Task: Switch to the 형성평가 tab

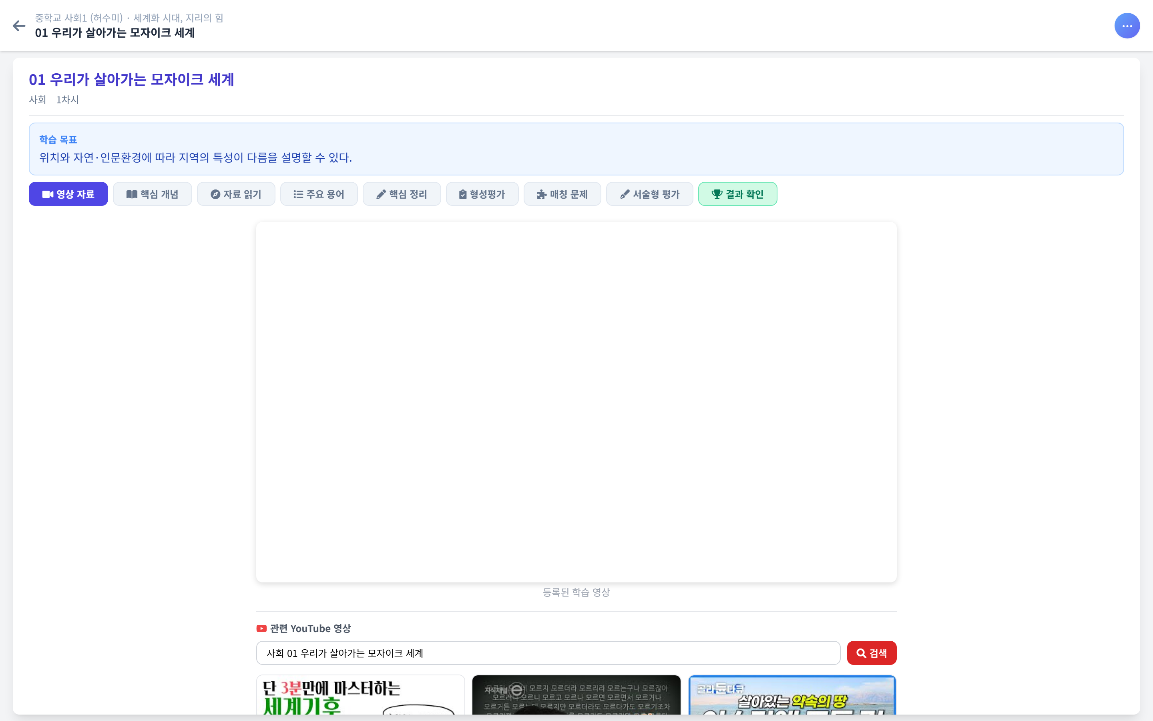Action: coord(482,193)
